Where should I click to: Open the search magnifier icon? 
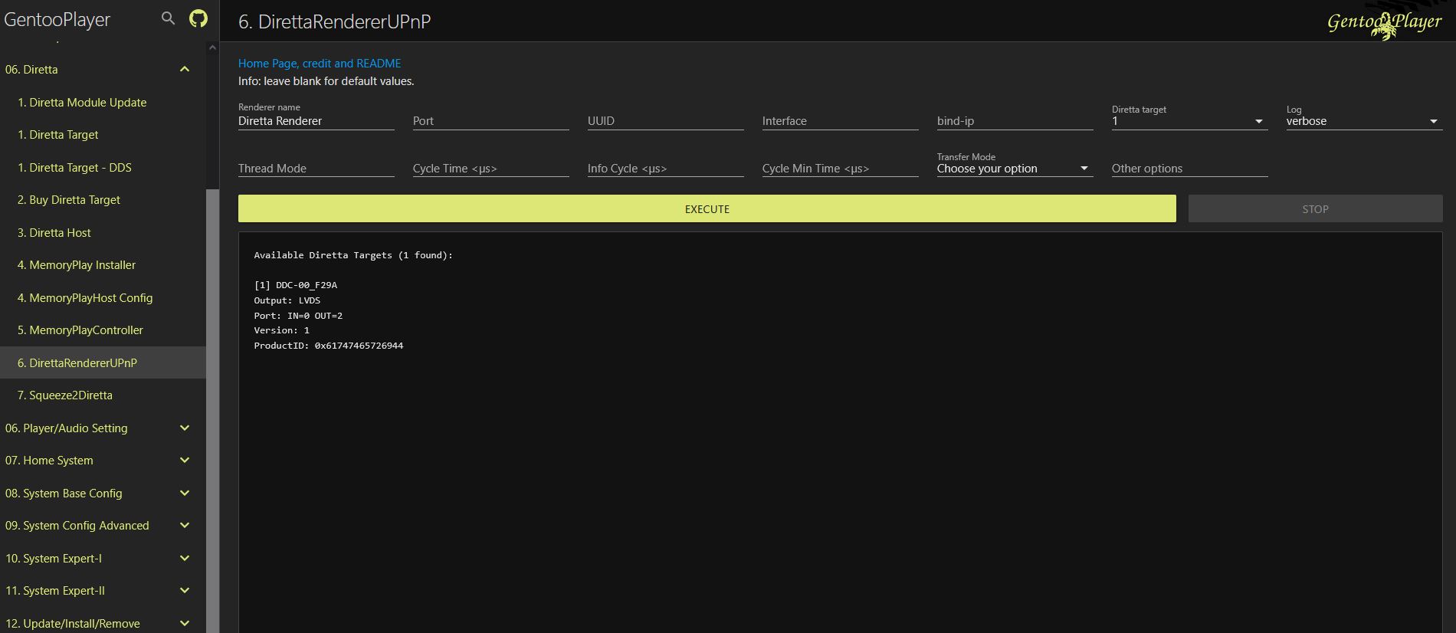tap(168, 18)
